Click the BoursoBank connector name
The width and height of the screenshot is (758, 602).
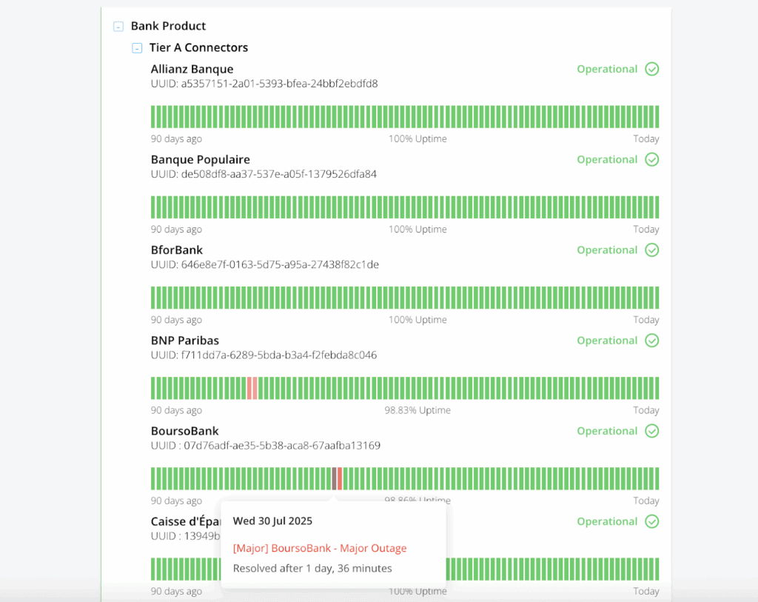[x=184, y=431]
